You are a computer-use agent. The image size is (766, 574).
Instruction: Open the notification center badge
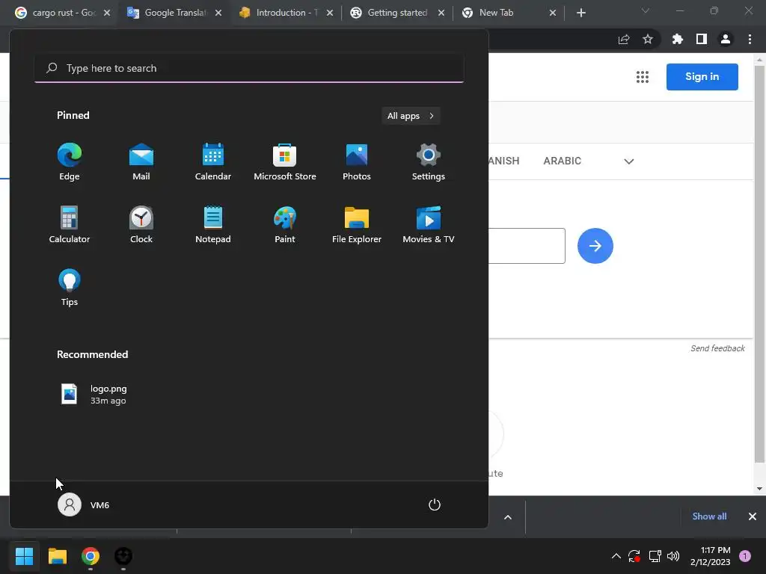[x=745, y=556]
